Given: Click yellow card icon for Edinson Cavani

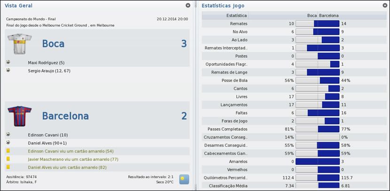Looking at the screenshot, I should pos(8,151).
